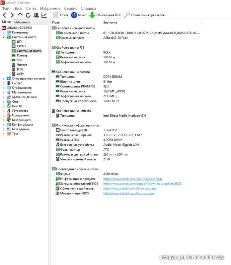Click the Безопасность shield icon

tap(9, 120)
